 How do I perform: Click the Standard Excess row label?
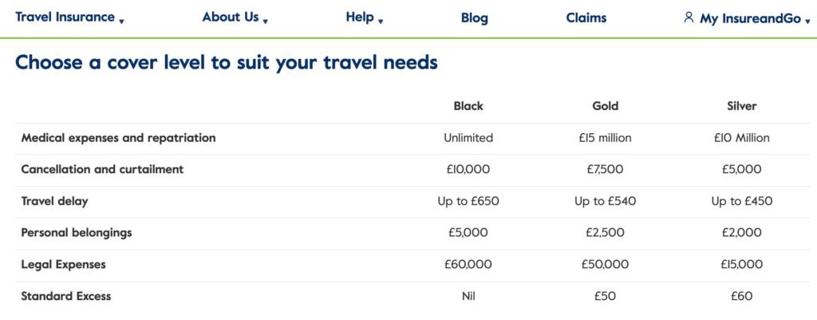click(66, 296)
